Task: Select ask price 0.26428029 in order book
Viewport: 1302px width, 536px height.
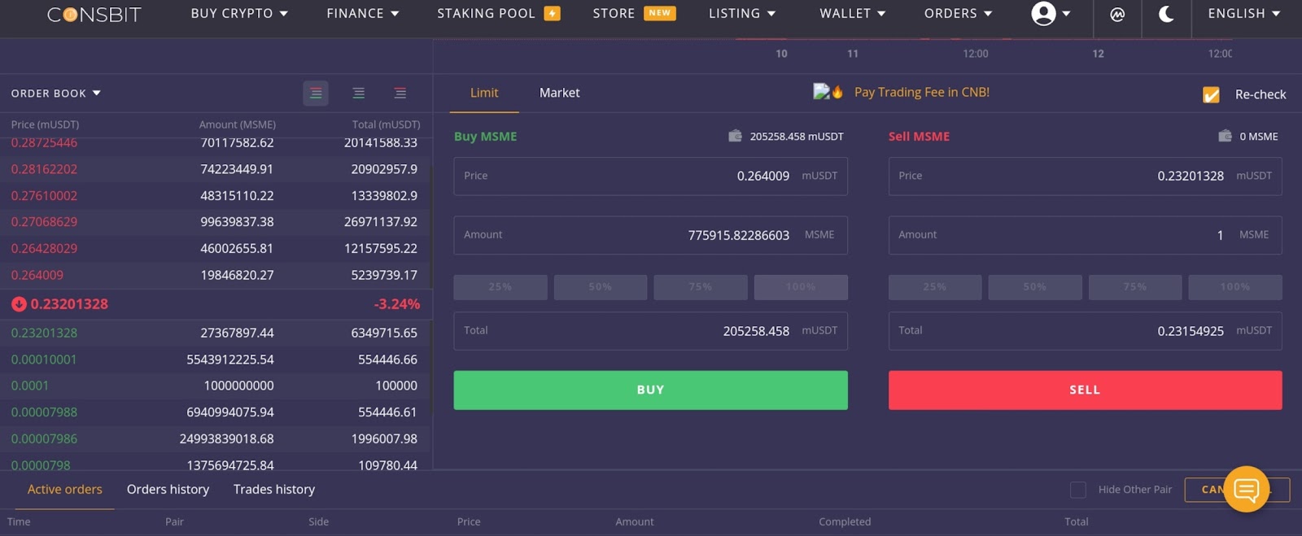Action: (44, 248)
